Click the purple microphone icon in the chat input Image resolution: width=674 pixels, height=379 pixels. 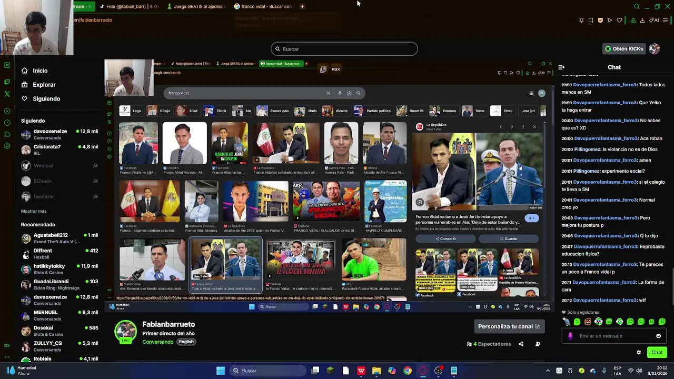coord(570,336)
